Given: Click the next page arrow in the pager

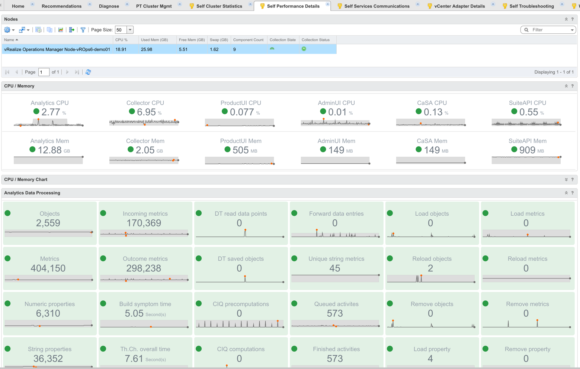Looking at the screenshot, I should coord(67,72).
